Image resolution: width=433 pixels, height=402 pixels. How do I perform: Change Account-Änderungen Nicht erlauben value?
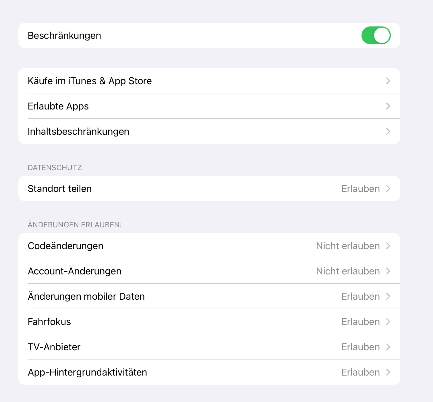coord(348,271)
